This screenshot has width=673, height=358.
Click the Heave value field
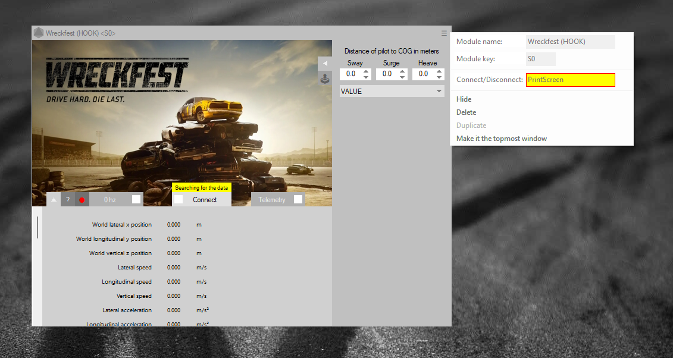point(424,74)
